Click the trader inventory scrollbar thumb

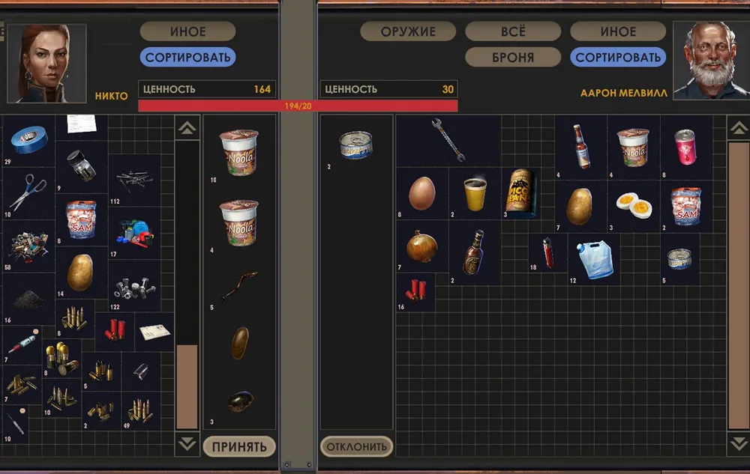(x=739, y=285)
